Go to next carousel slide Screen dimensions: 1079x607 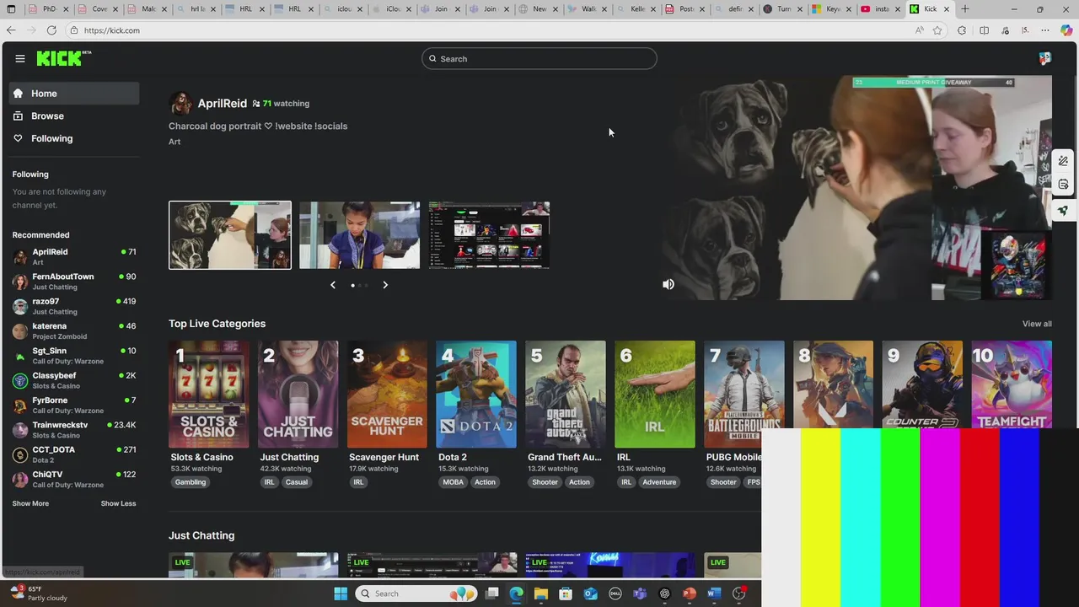click(385, 285)
